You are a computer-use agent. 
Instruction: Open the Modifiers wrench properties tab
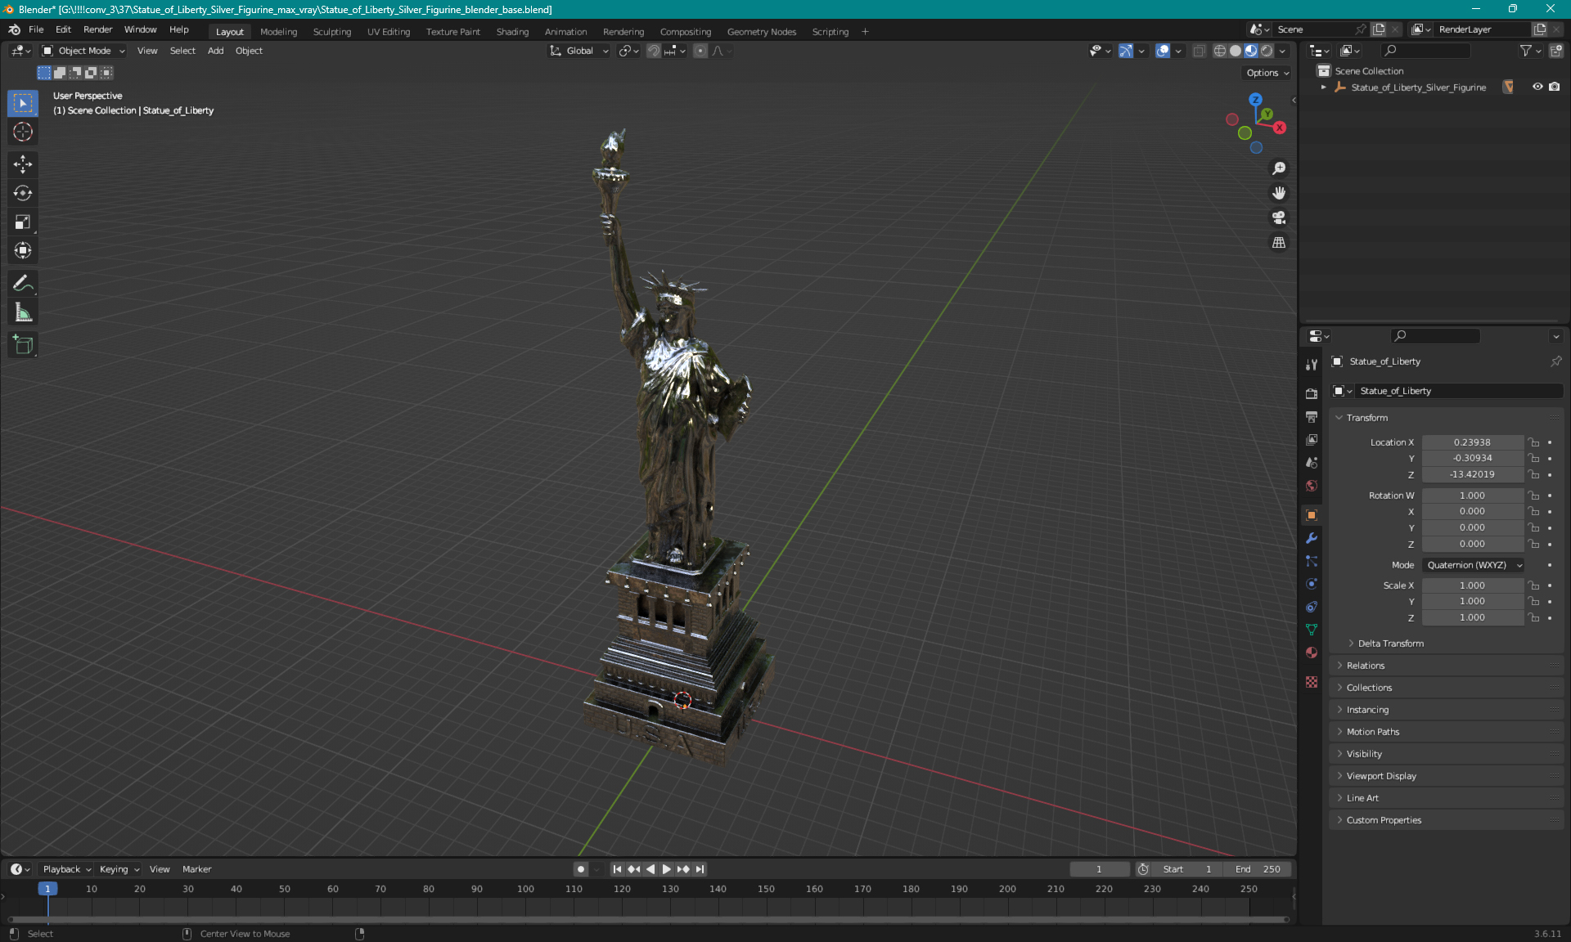pos(1312,538)
